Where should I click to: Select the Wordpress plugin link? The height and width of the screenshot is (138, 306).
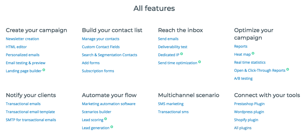tap(249, 112)
